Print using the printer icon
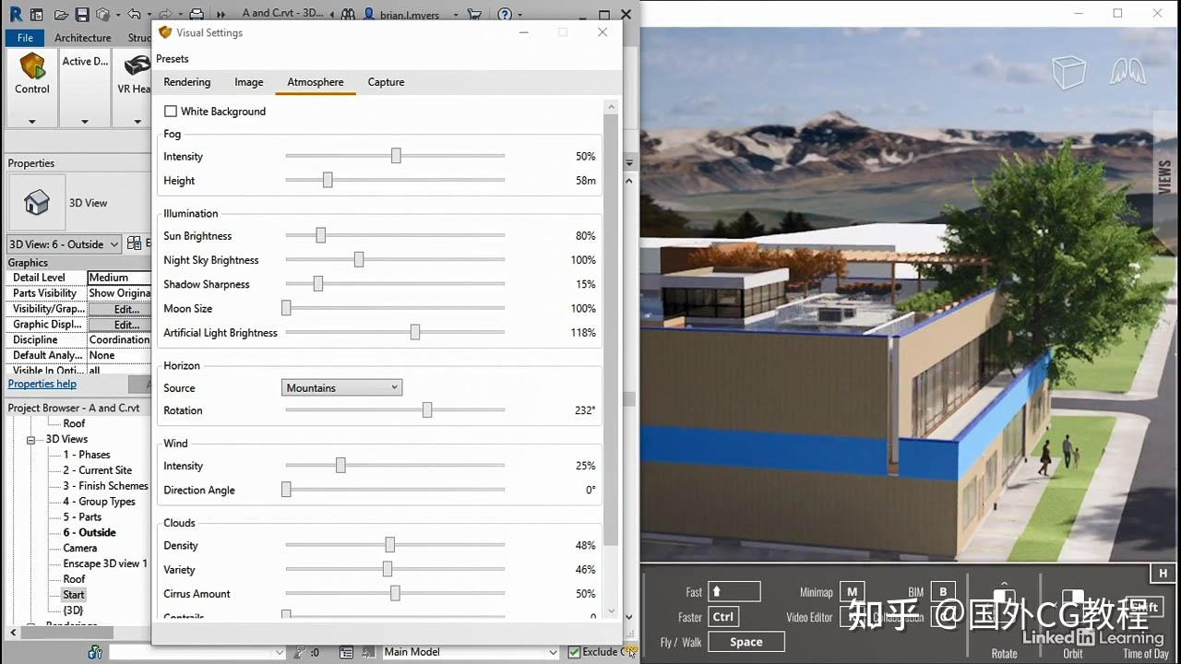The image size is (1181, 664). pyautogui.click(x=196, y=15)
